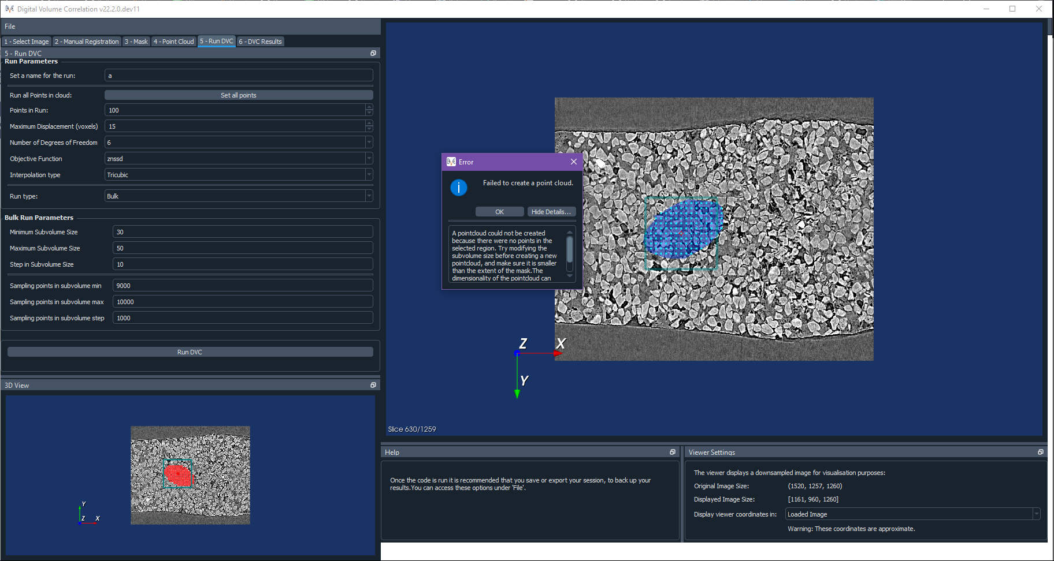Open the Objective Function dropdown

pos(369,158)
